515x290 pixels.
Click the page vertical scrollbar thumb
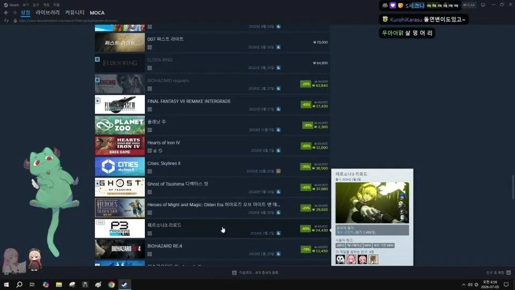[x=513, y=187]
